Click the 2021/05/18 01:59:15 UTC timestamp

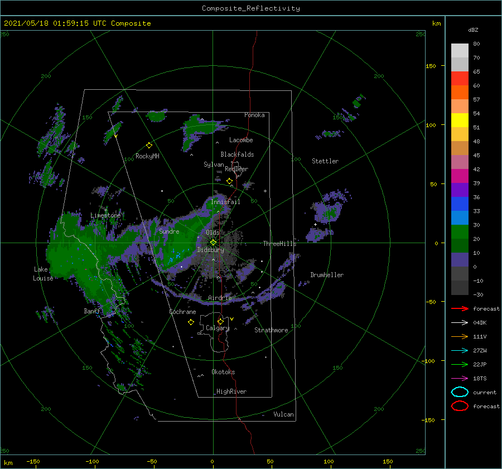tap(55, 23)
